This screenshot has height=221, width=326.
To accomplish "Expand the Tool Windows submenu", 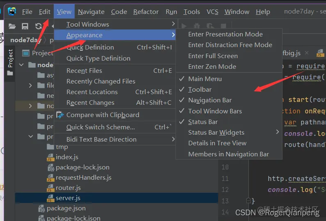I will coord(115,24).
